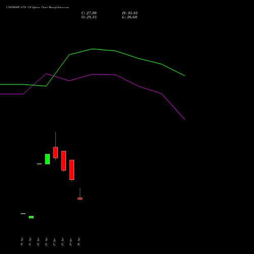Click the low value 'L: 26.60'
Image resolution: width=254 pixels, height=254 pixels.
[x=130, y=17]
